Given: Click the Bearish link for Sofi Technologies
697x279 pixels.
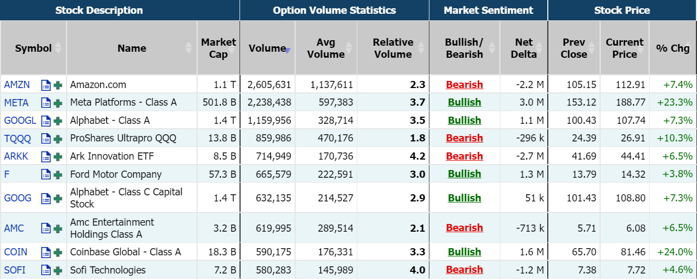Looking at the screenshot, I should pyautogui.click(x=464, y=270).
